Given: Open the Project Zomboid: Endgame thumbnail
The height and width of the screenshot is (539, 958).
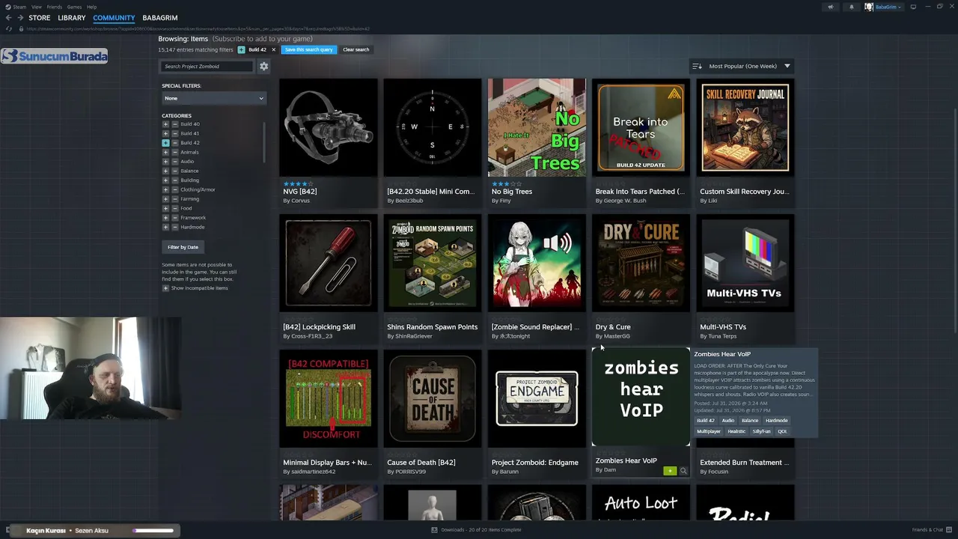Looking at the screenshot, I should [x=537, y=398].
